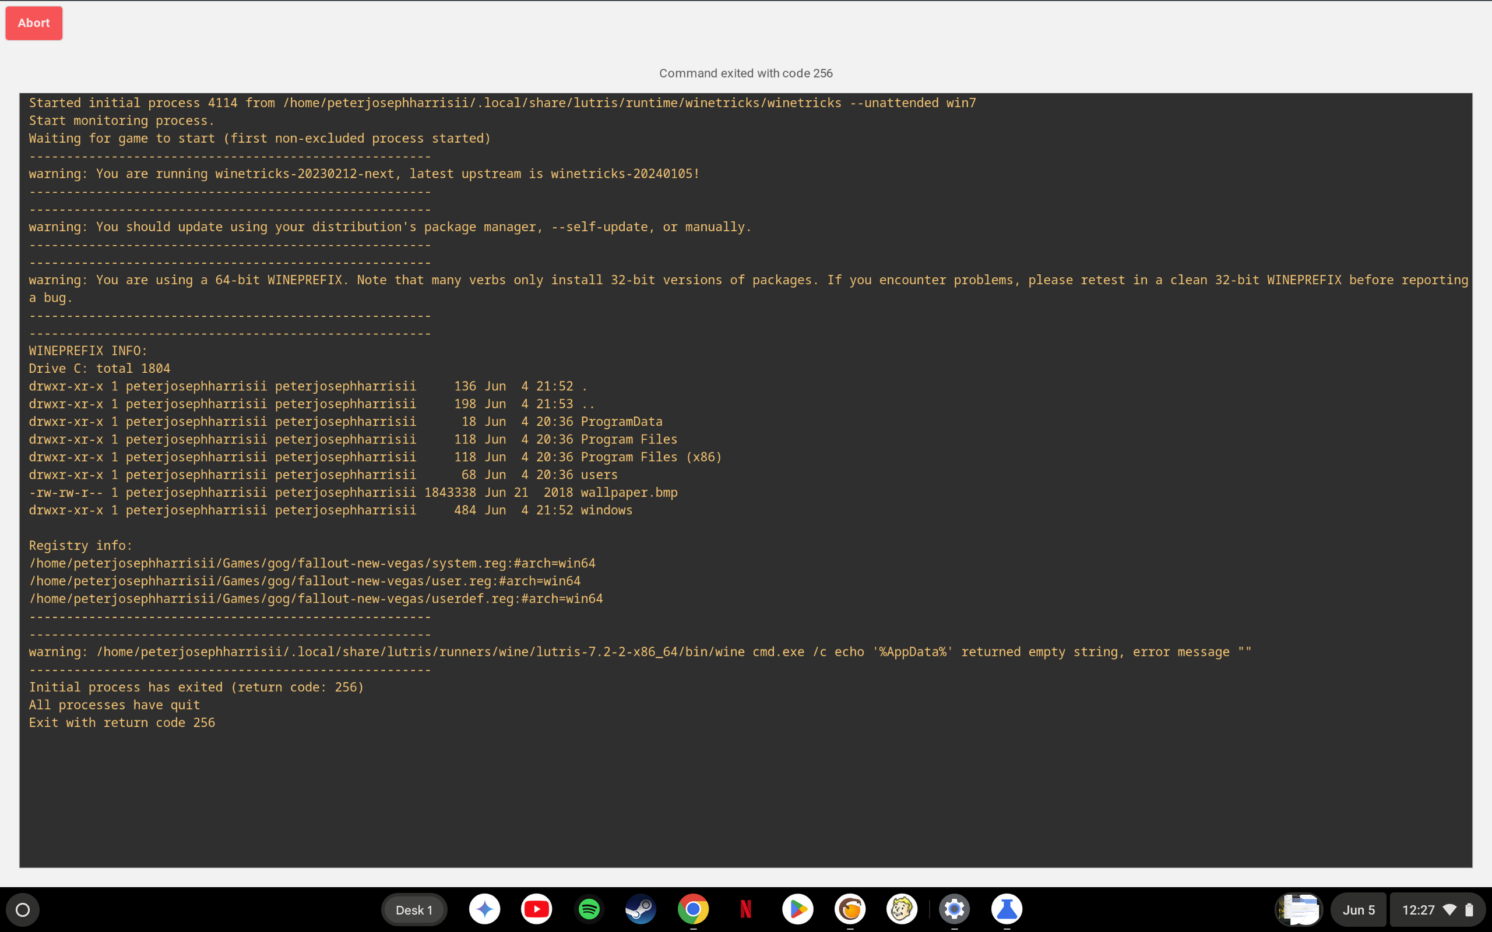Viewport: 1492px width, 932px height.
Task: Click the users directory row
Action: coord(323,475)
